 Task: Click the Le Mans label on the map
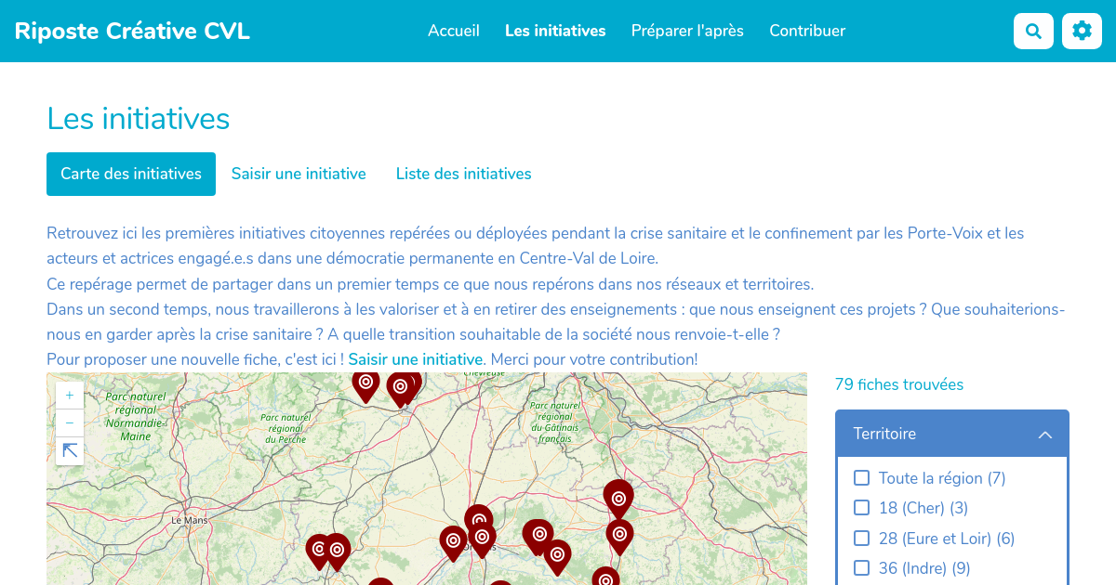tap(190, 521)
